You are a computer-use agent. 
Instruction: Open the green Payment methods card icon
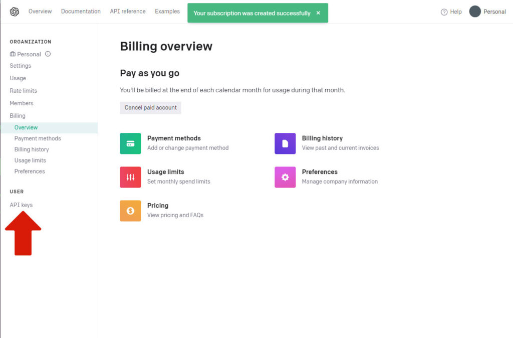click(130, 143)
